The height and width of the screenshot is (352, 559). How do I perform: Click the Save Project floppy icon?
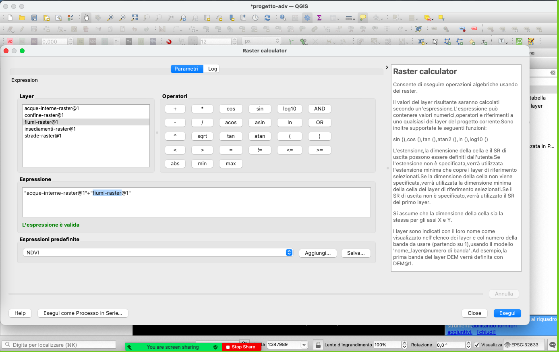tap(34, 18)
